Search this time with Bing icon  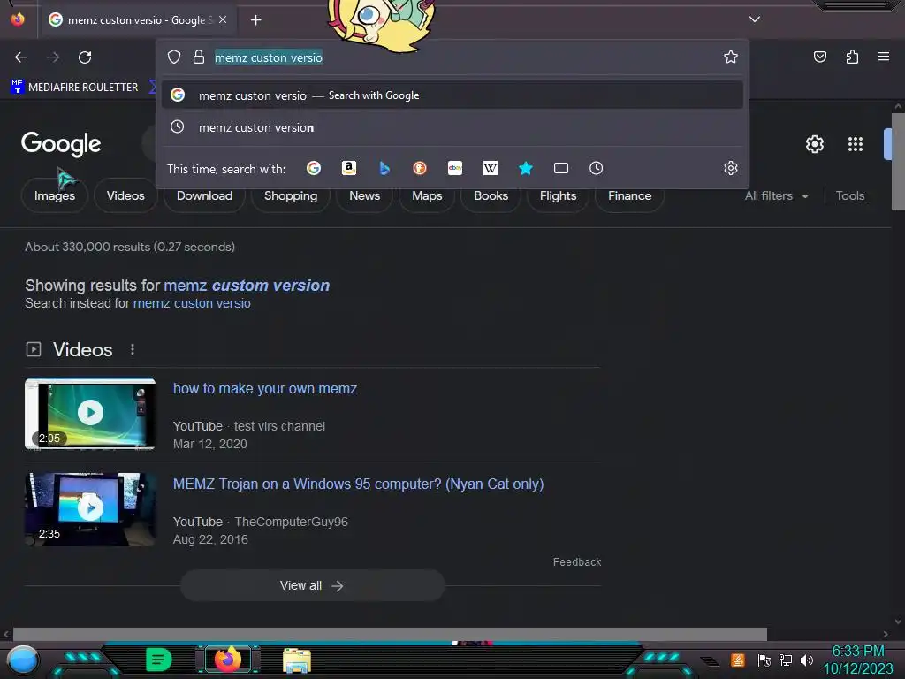(x=384, y=168)
